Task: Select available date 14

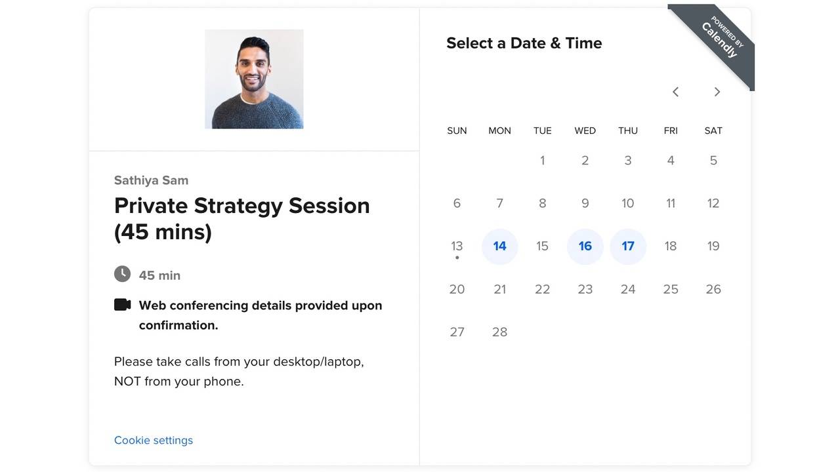Action: point(499,246)
